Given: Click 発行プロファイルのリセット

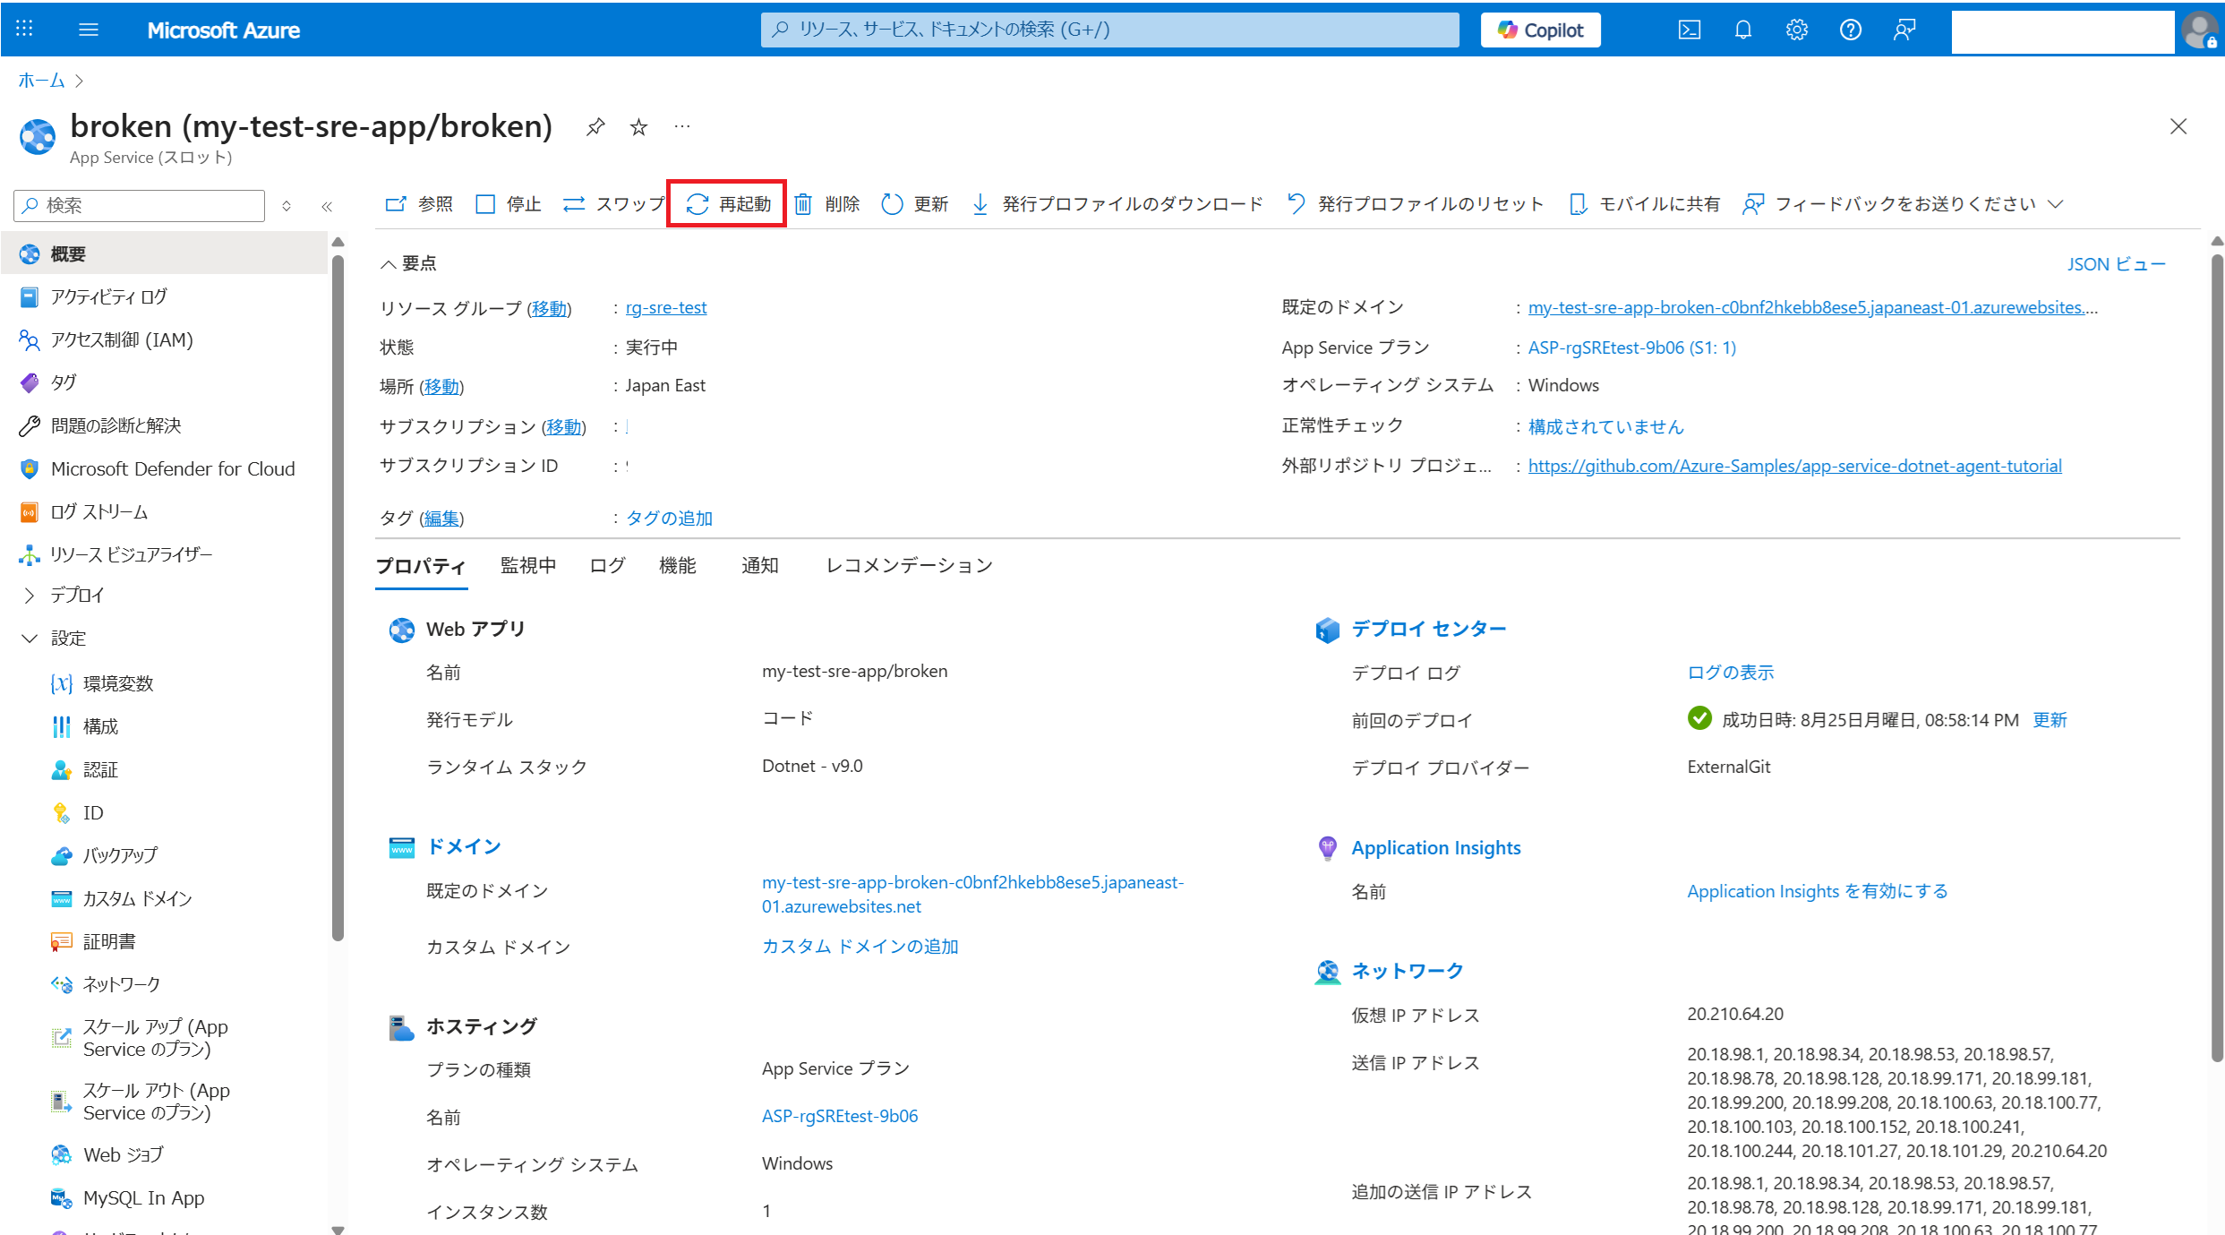Looking at the screenshot, I should click(x=1415, y=204).
